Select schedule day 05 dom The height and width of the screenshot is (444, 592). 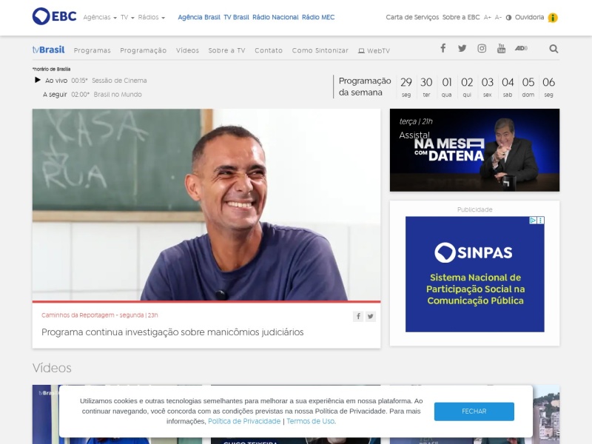(x=528, y=87)
